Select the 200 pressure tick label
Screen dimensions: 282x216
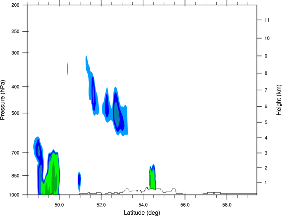[x=15, y=5]
